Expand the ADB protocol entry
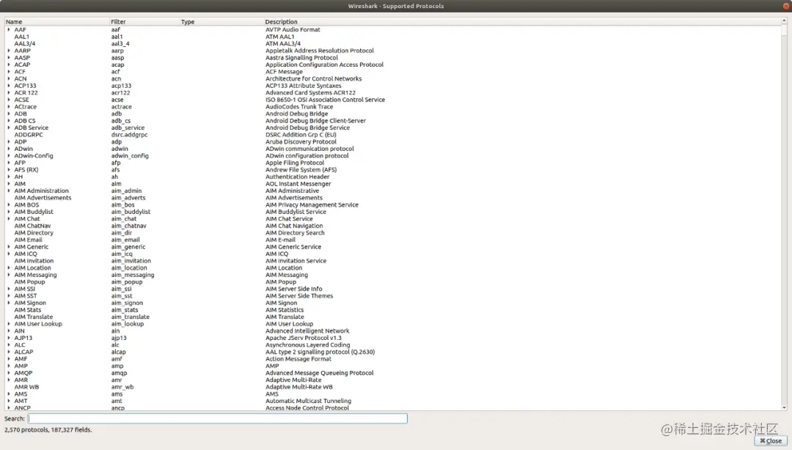 point(9,114)
